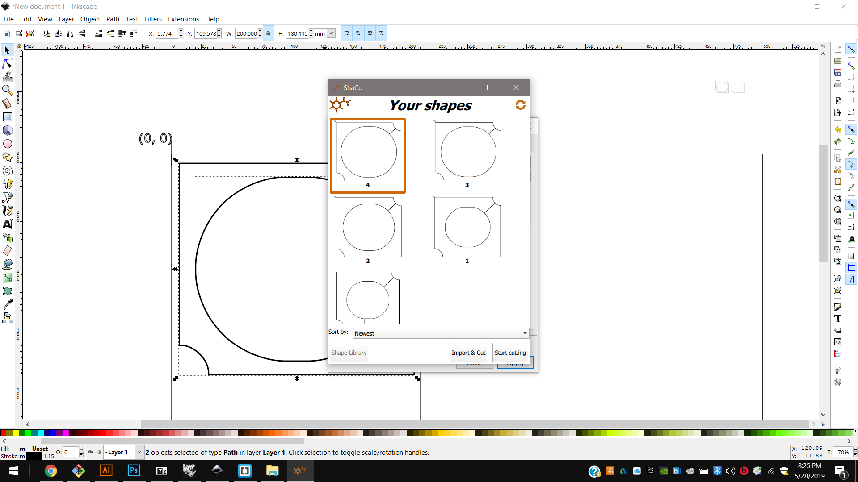Screen dimensions: 858x482
Task: Open the mm units dropdown
Action: [x=331, y=33]
